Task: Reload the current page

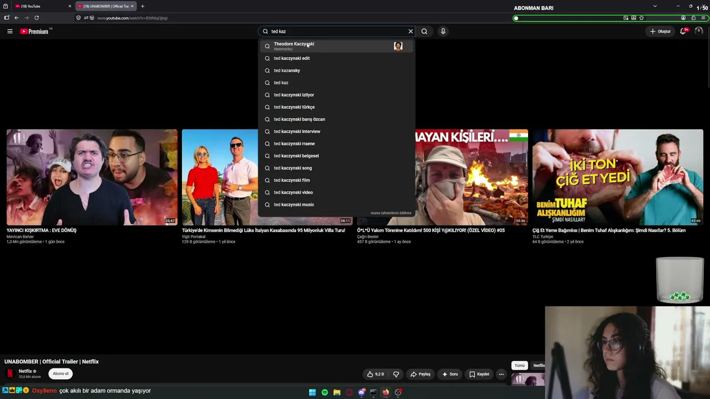Action: [37, 18]
